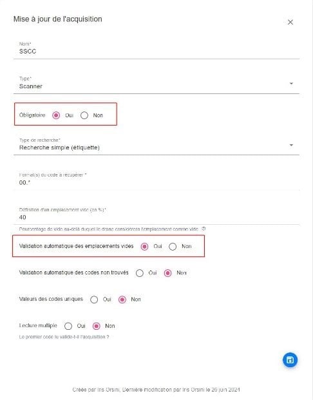Set Lecture multiple to Oui

[68, 326]
